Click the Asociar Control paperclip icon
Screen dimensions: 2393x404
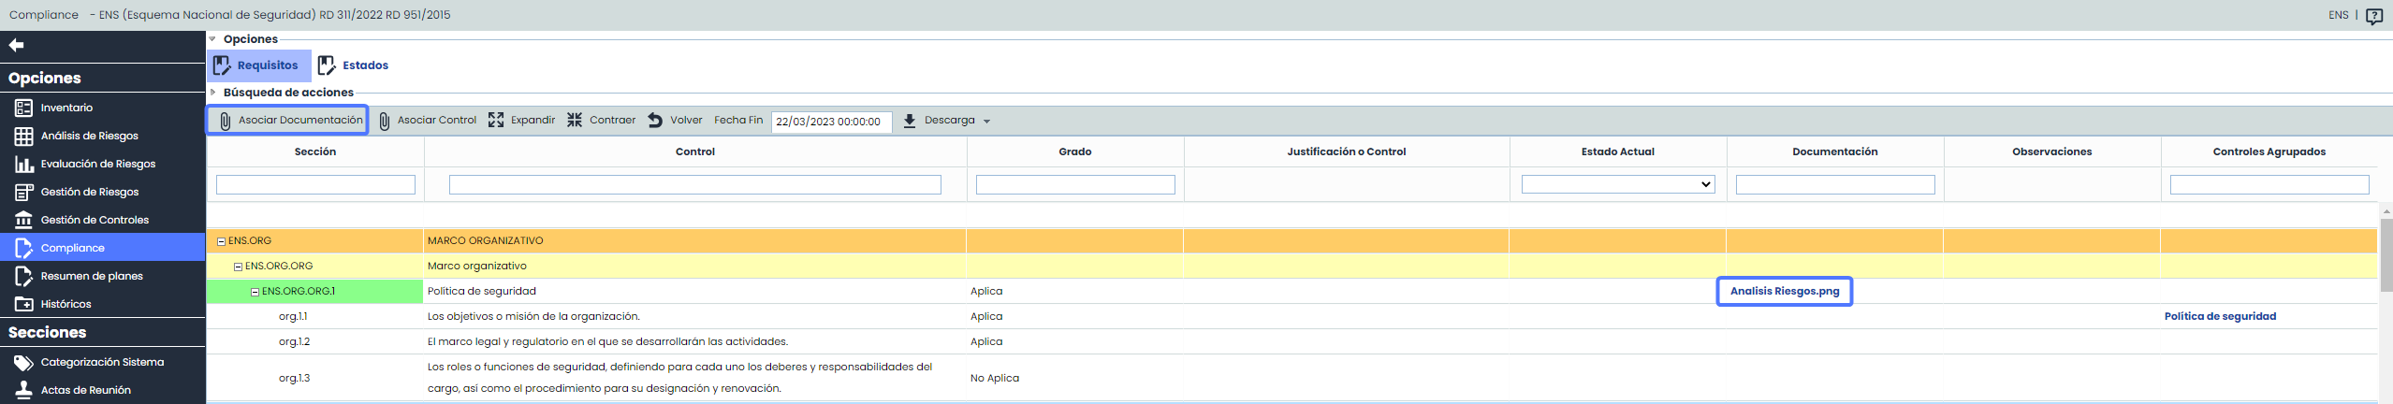[x=385, y=121]
